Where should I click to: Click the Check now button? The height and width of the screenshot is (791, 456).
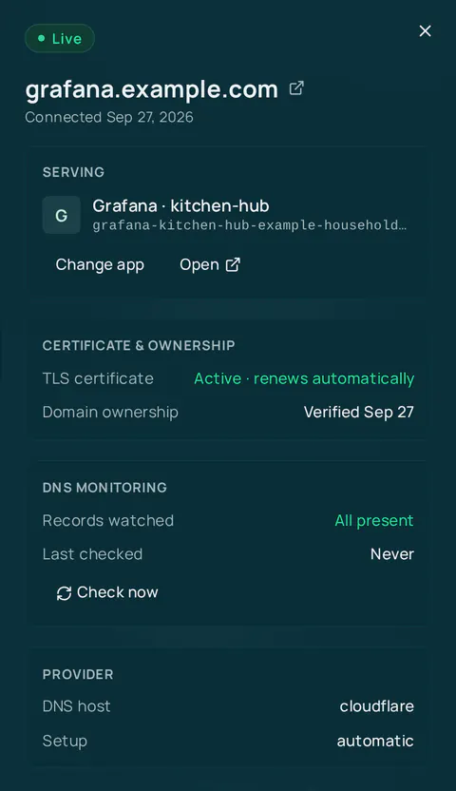point(107,592)
